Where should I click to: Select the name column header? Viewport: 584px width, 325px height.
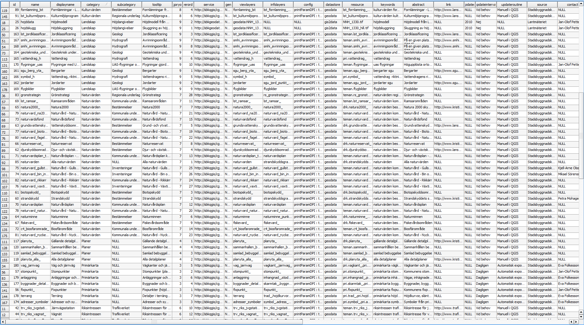pyautogui.click(x=35, y=5)
